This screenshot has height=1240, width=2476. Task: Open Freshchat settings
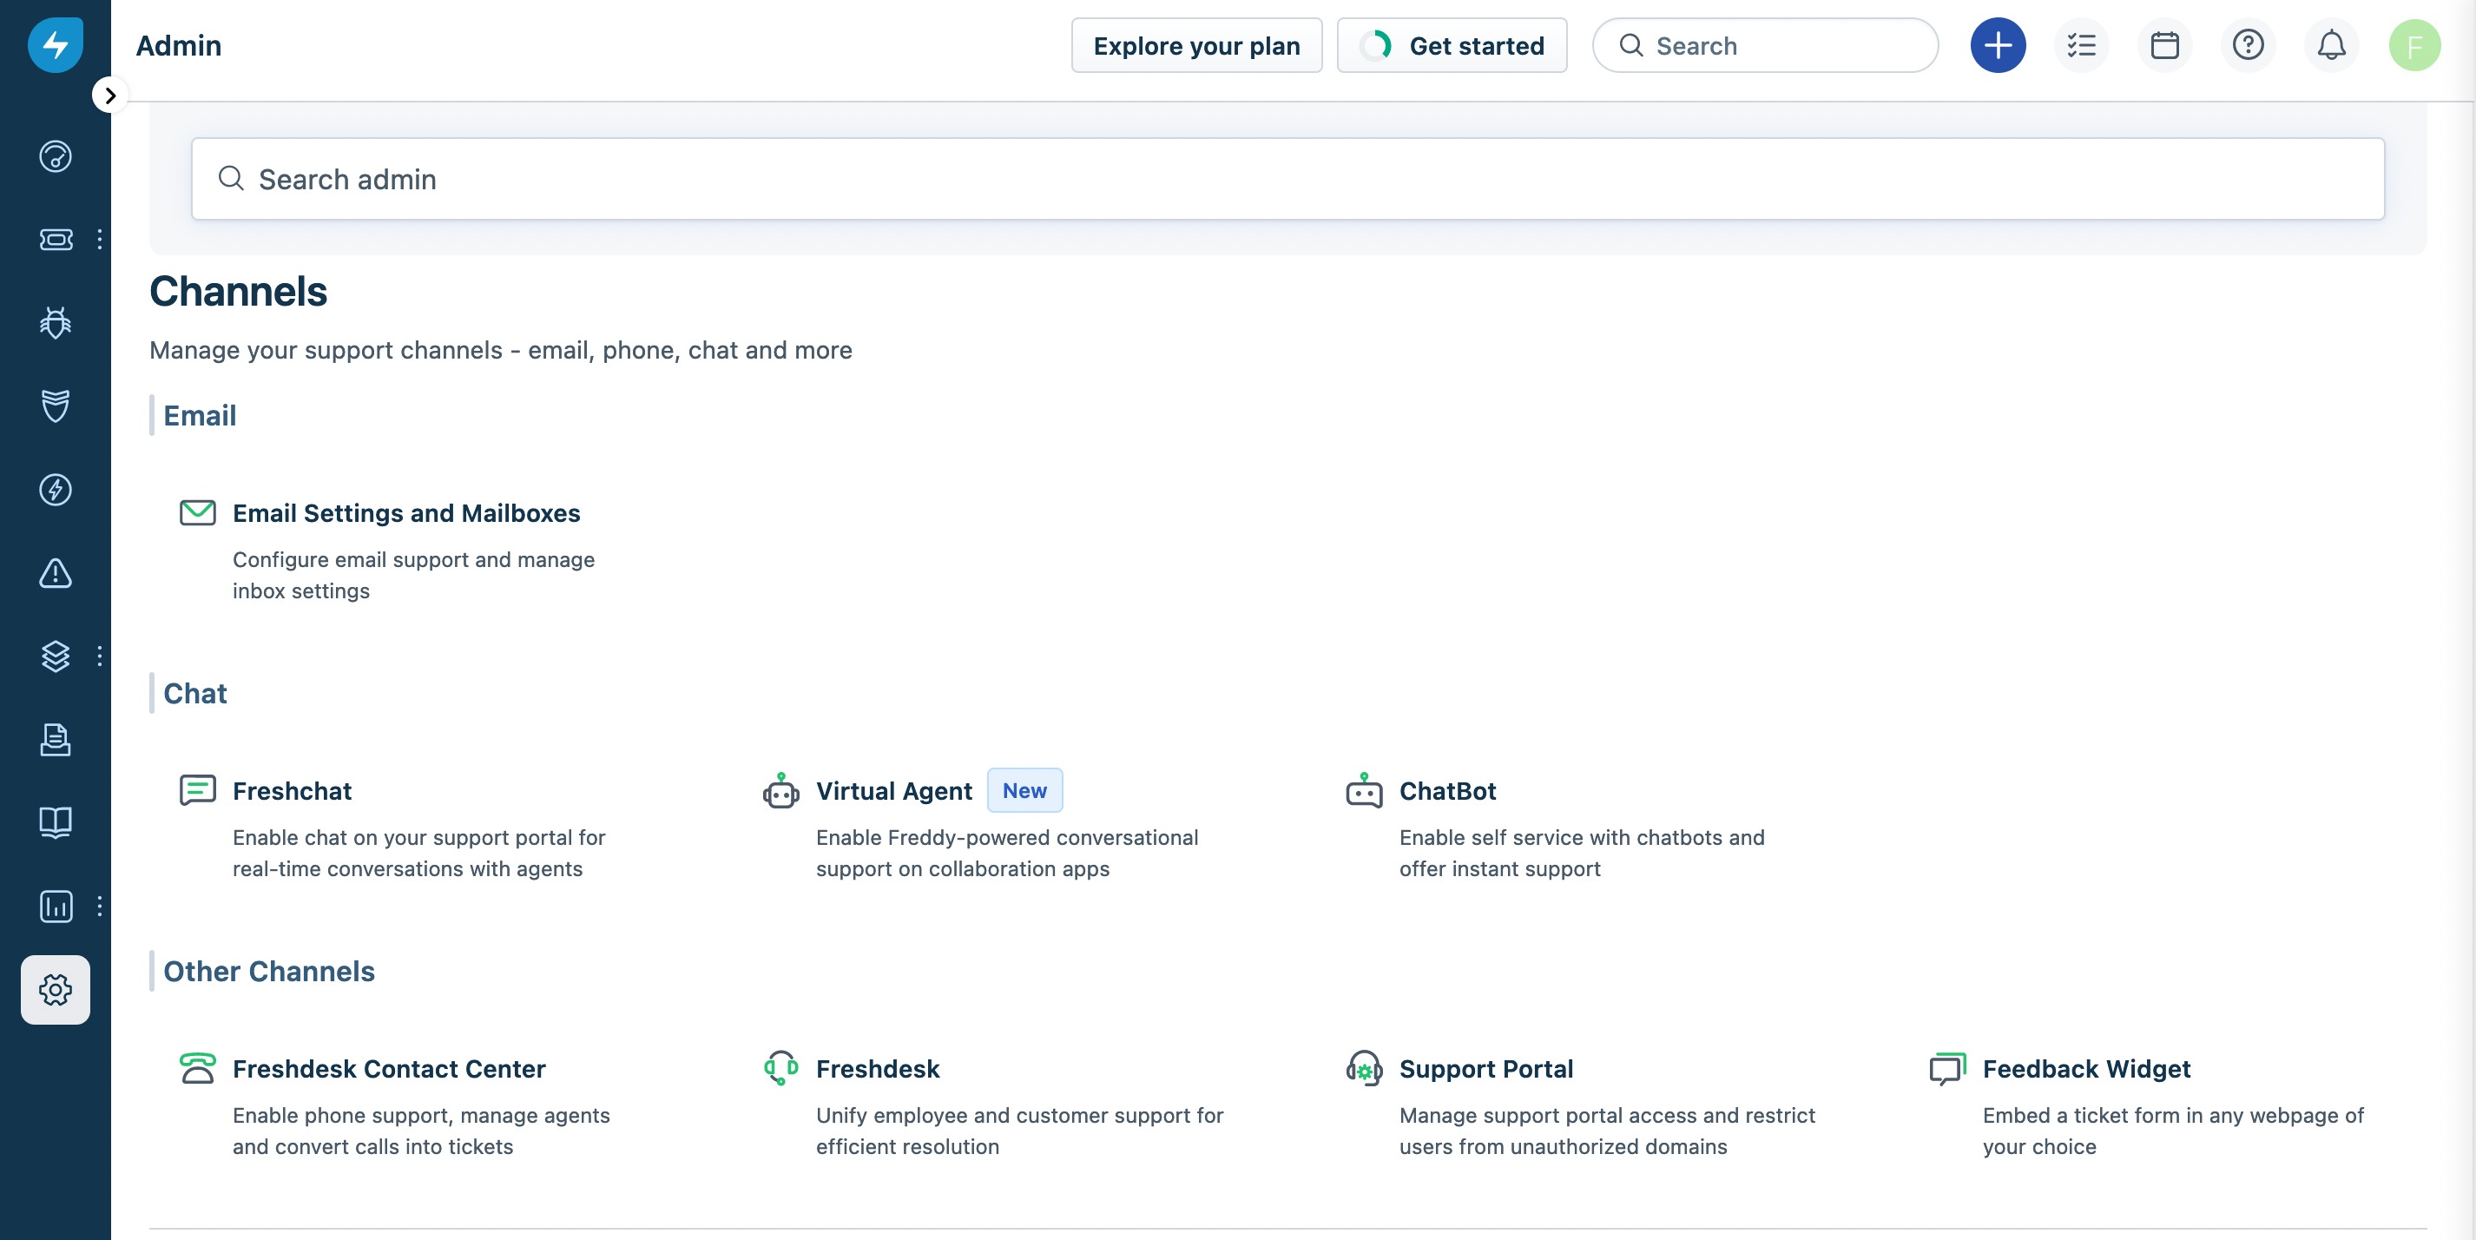291,791
